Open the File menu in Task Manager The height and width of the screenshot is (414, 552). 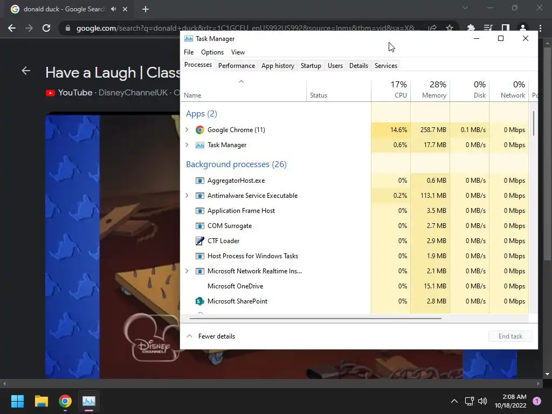189,52
